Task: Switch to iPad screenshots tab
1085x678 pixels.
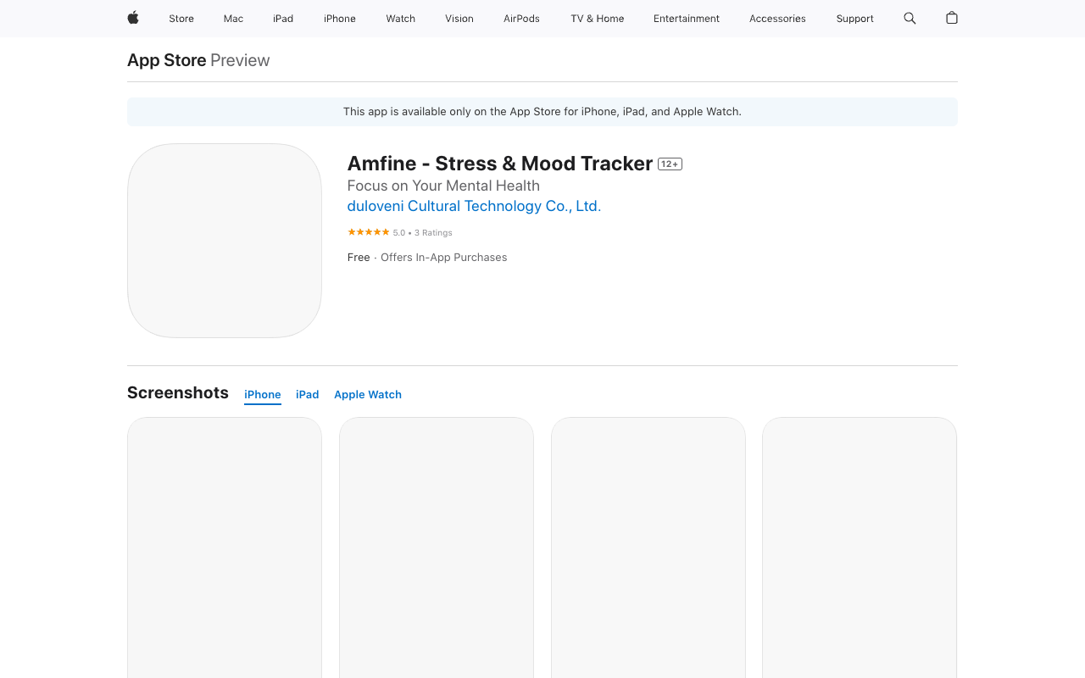Action: click(308, 395)
